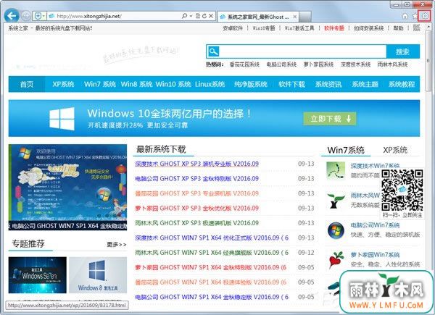
Task: Open 首页 in the navigation bar
Action: (27, 84)
